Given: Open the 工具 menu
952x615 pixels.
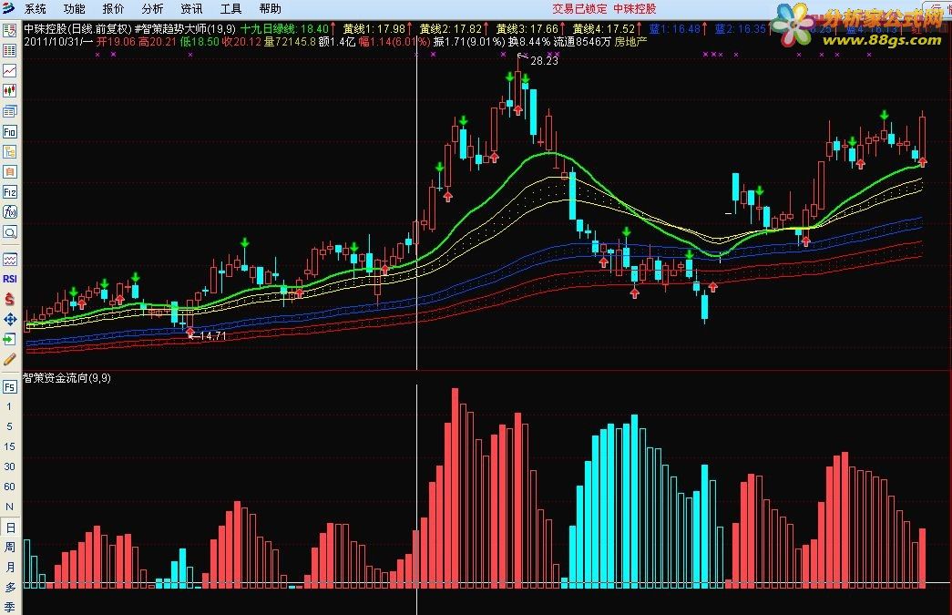Looking at the screenshot, I should pos(230,8).
